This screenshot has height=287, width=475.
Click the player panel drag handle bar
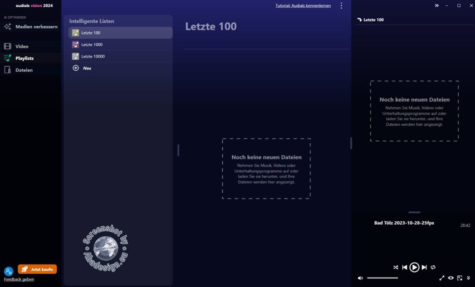(x=414, y=212)
